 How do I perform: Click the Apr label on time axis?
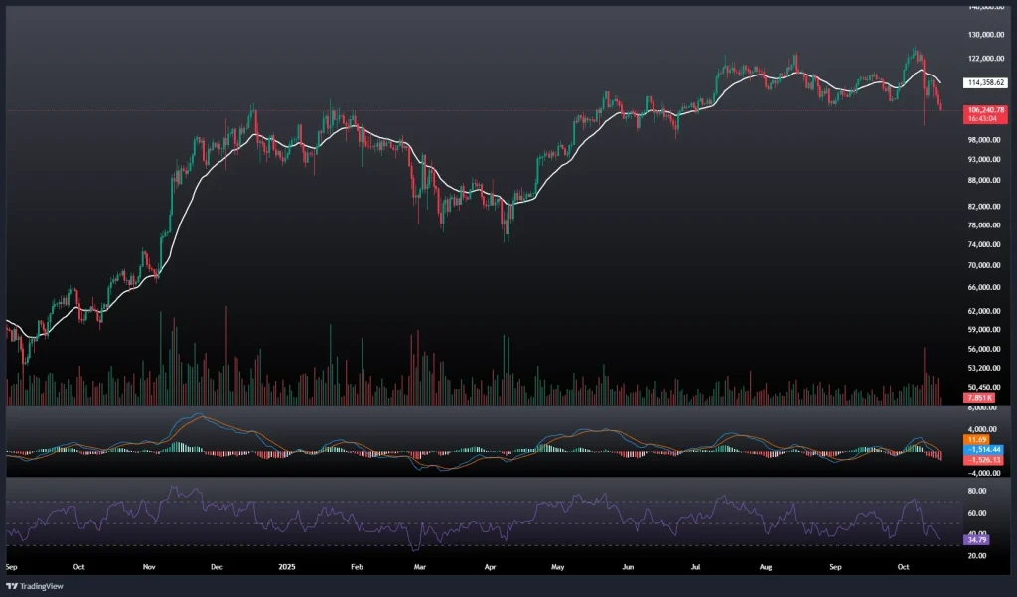(x=489, y=568)
